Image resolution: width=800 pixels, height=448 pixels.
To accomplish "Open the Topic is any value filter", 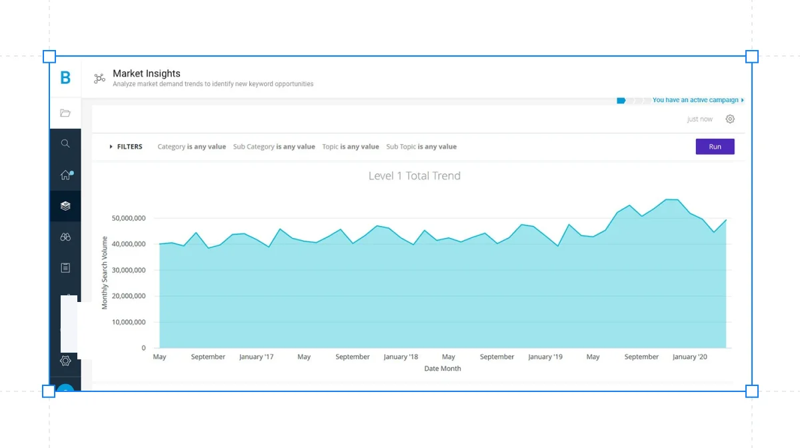I will (350, 147).
